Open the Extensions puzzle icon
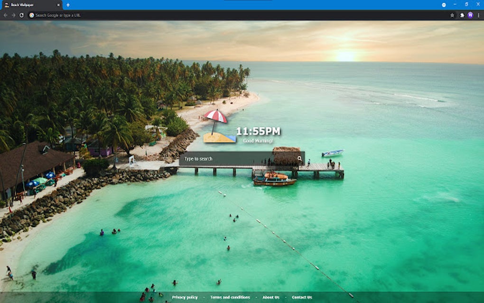Screen dimensions: 484x303 click(x=462, y=15)
